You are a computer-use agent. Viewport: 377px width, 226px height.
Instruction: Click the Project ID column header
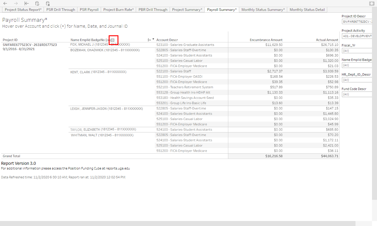[10, 40]
